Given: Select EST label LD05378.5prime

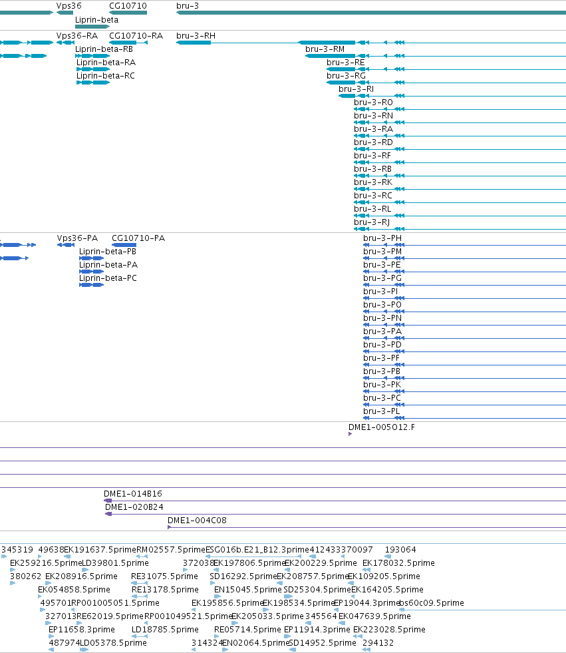Looking at the screenshot, I should tap(113, 643).
